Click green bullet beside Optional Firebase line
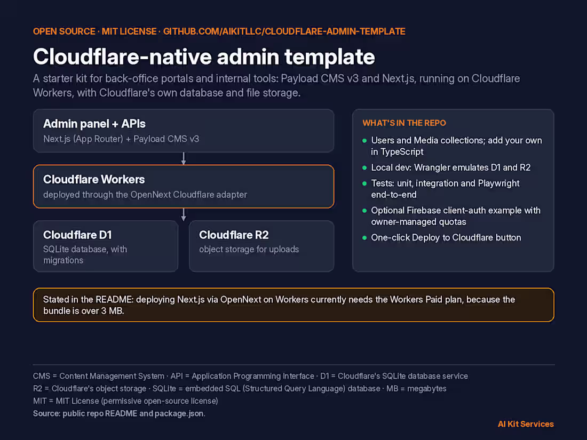The height and width of the screenshot is (440, 587). tap(364, 211)
